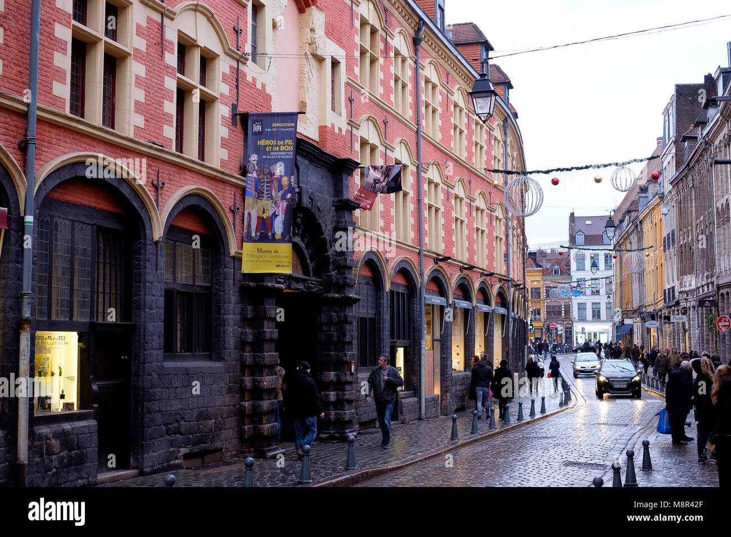Click 'EXPOSITION' text on hanging banner
This screenshot has height=537, width=731.
pyautogui.click(x=283, y=124)
